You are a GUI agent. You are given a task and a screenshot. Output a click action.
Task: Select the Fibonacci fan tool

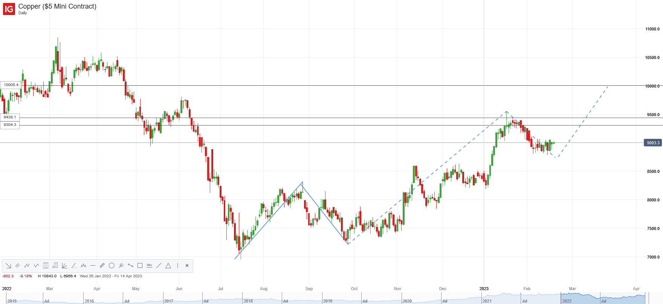[65, 266]
